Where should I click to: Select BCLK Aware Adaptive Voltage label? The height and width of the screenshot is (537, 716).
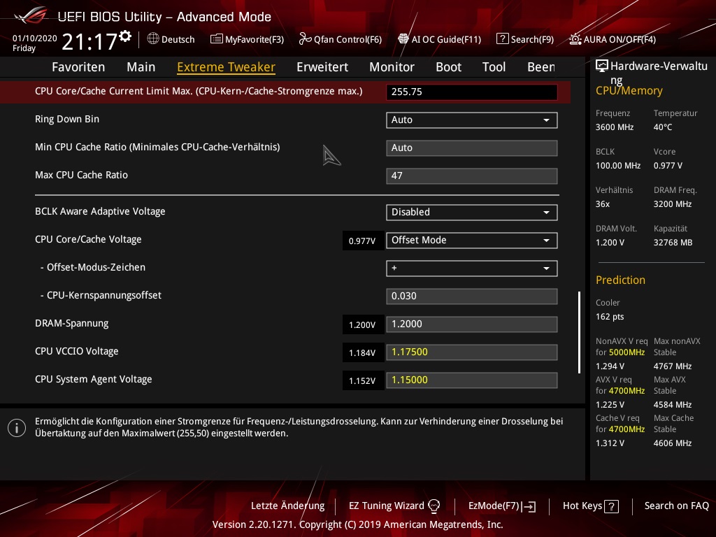(x=100, y=211)
